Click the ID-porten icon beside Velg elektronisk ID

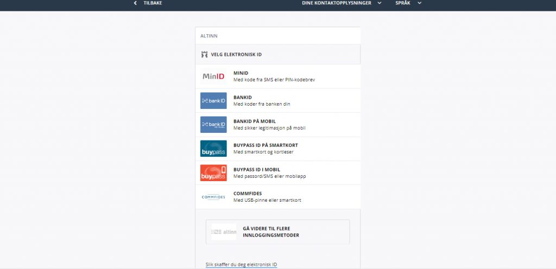[x=204, y=55]
